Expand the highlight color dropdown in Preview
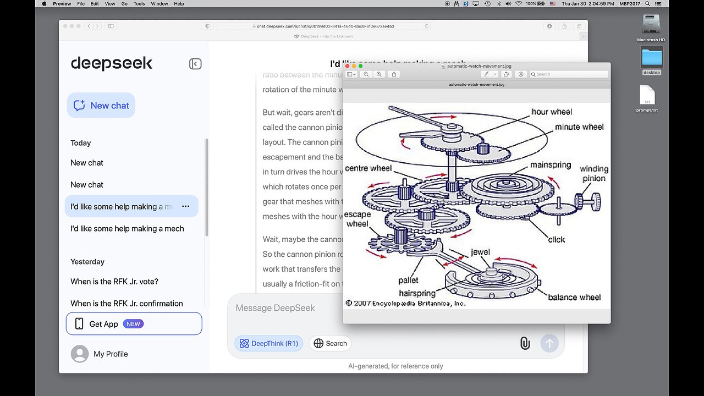 click(495, 74)
